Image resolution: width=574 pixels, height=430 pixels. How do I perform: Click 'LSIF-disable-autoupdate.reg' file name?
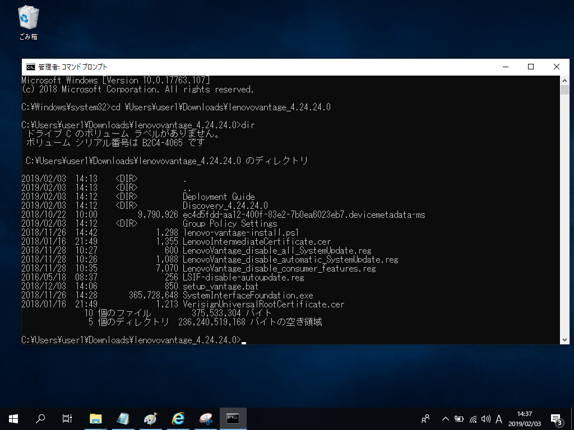(x=243, y=277)
